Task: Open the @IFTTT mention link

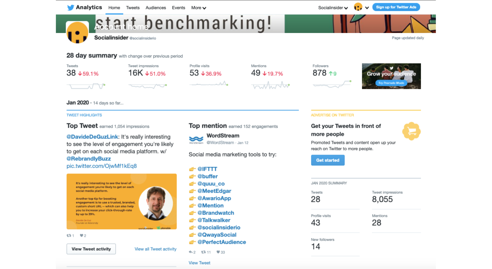Action: coord(208,169)
